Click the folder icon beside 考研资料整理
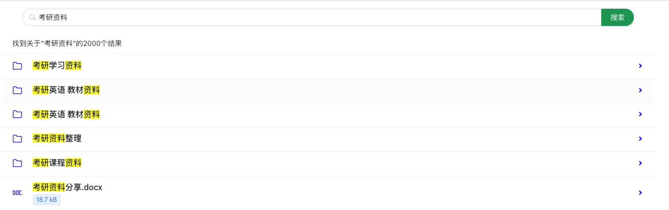The height and width of the screenshot is (210, 669). pyautogui.click(x=17, y=139)
